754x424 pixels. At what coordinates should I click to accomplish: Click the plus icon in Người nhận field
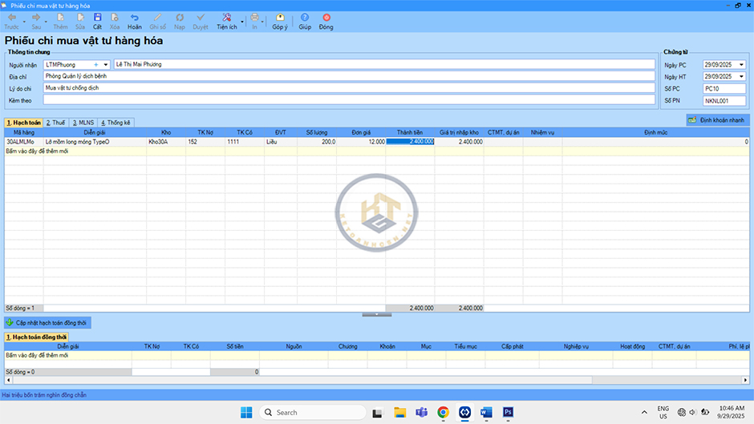[96, 64]
